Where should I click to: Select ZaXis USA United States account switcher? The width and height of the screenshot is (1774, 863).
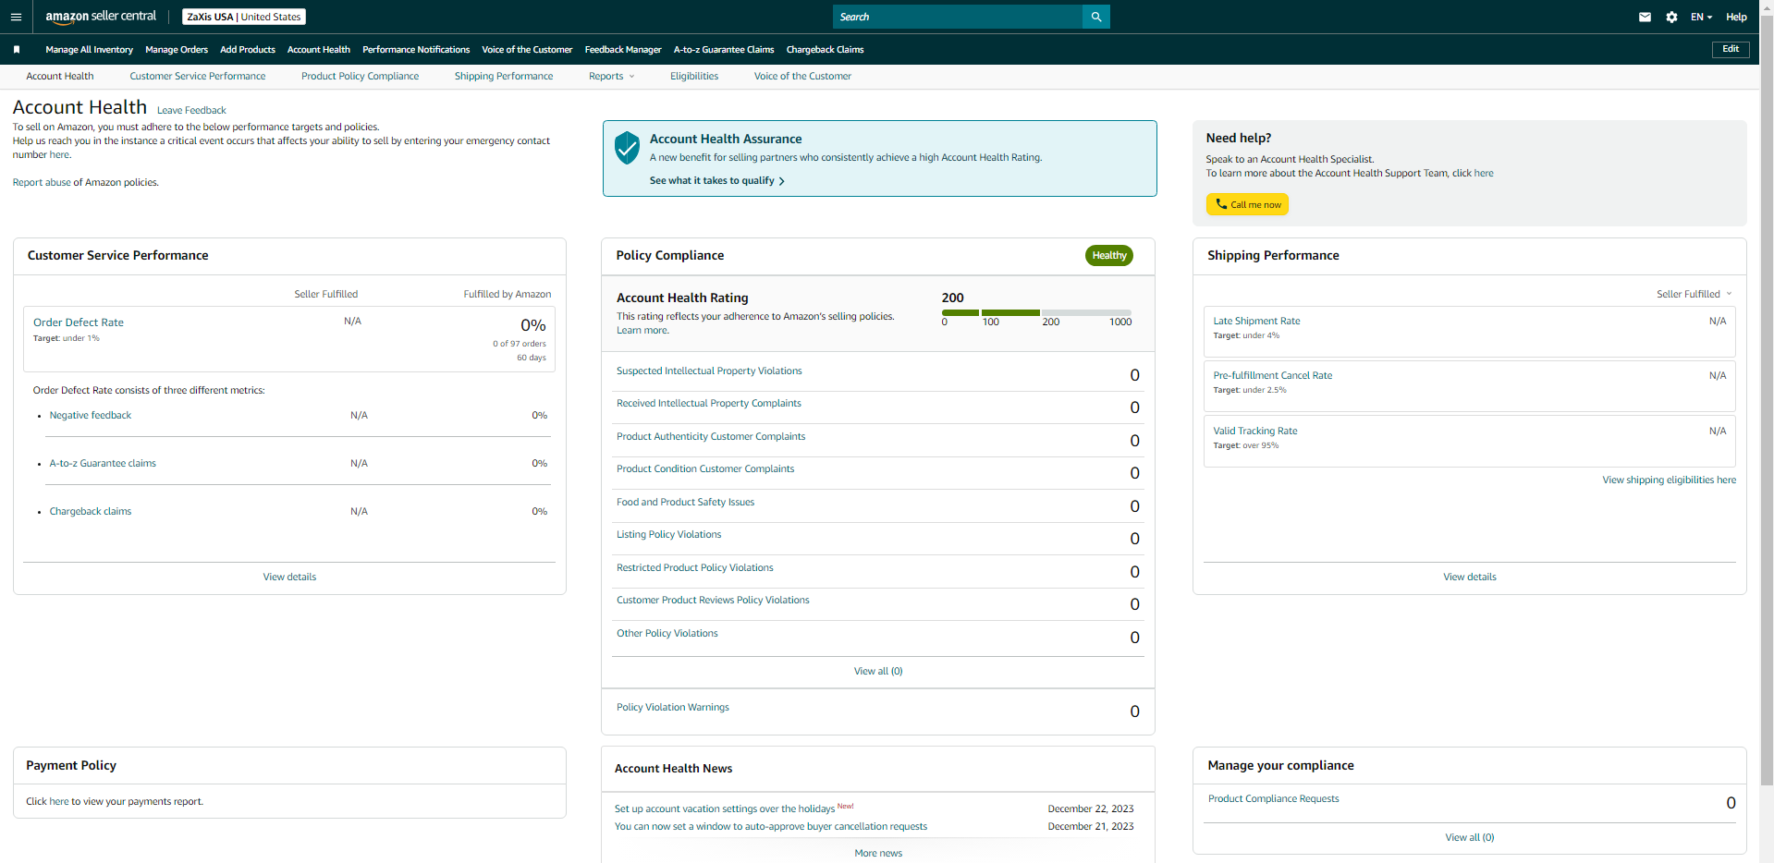click(244, 17)
